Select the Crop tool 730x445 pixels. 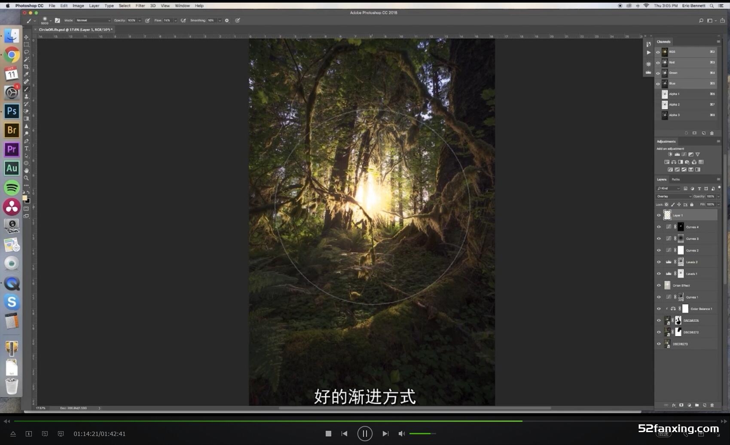(26, 67)
